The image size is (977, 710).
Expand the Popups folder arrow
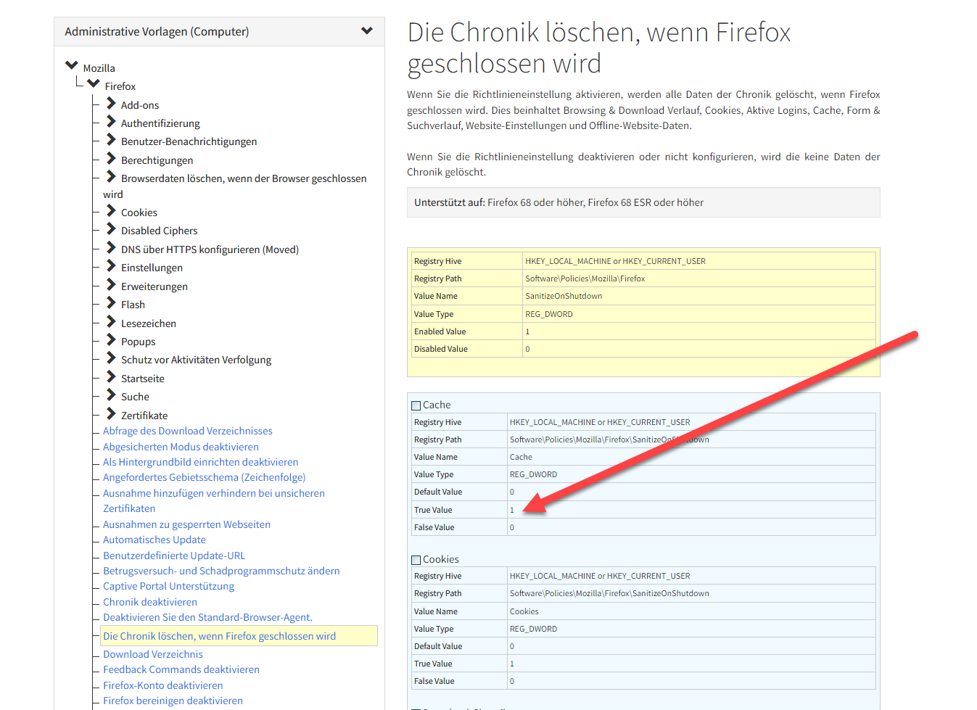coord(111,340)
